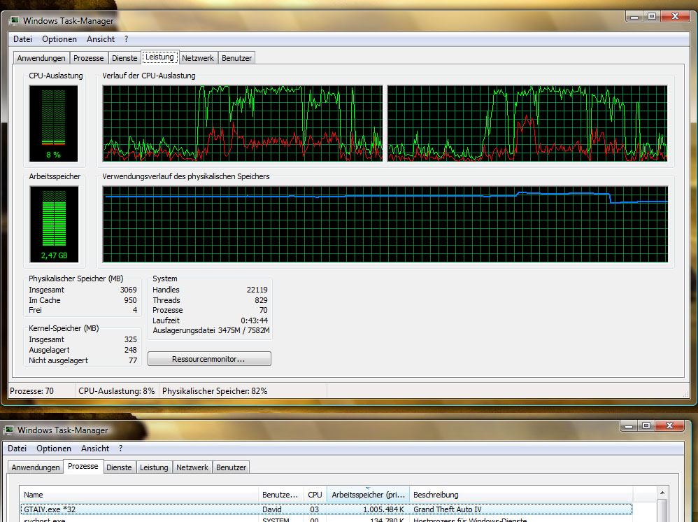Click the first CPU history graph
The image size is (698, 522).
(243, 123)
